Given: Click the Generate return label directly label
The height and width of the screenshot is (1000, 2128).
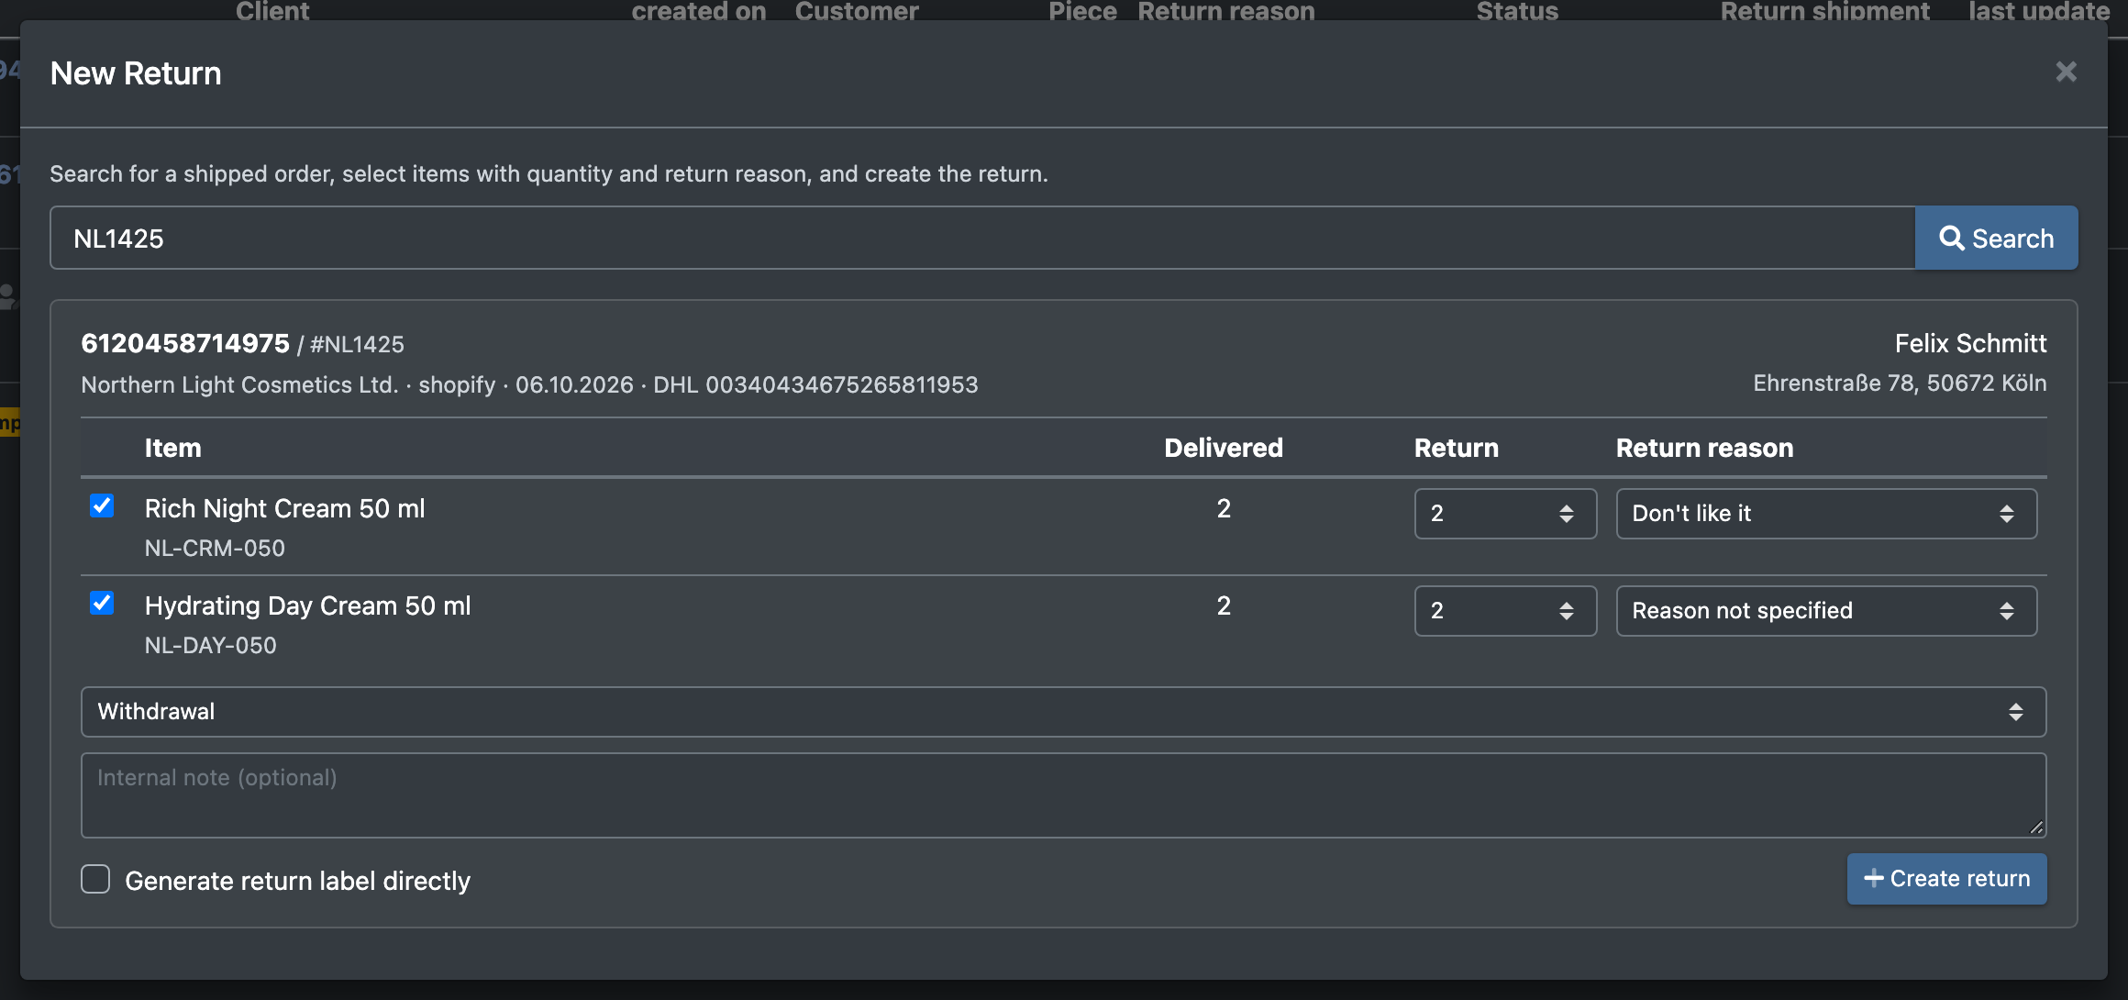Looking at the screenshot, I should pyautogui.click(x=297, y=881).
